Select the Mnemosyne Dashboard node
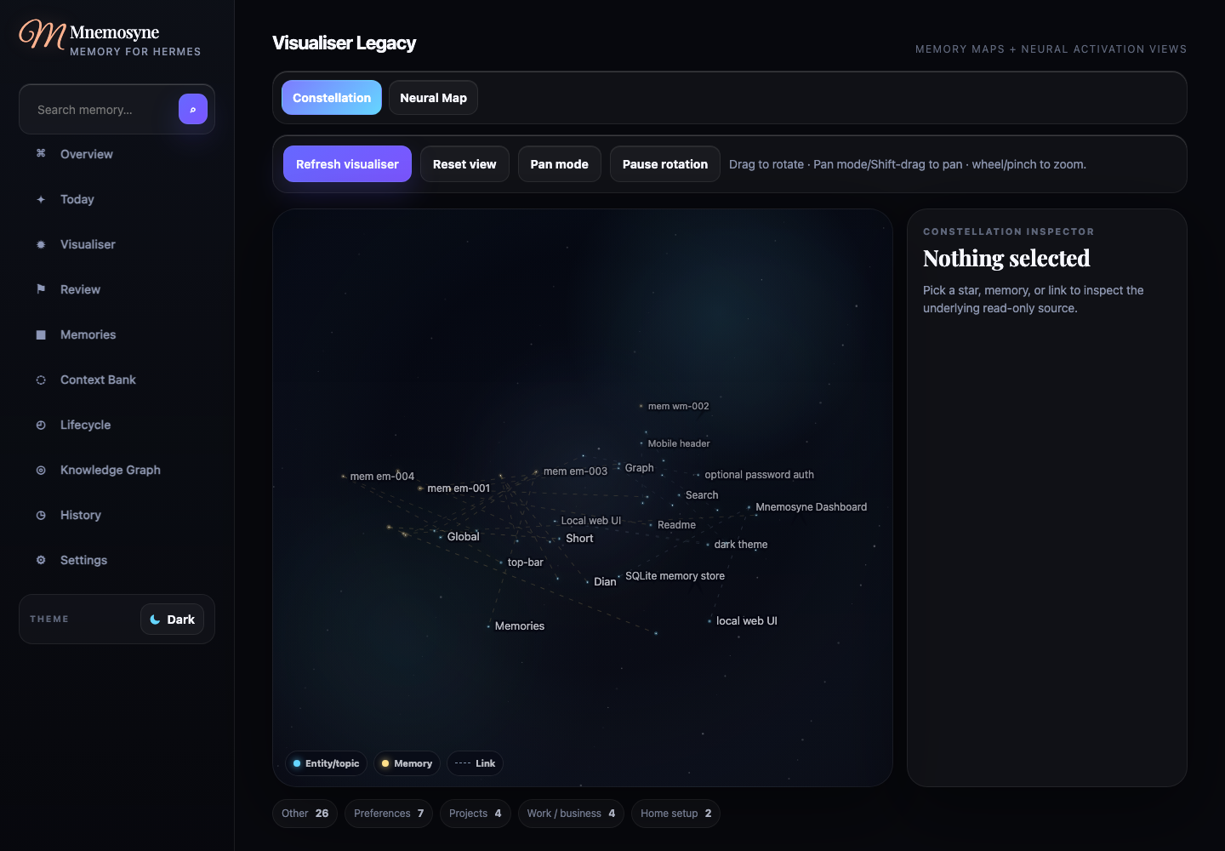This screenshot has height=851, width=1225. click(749, 507)
